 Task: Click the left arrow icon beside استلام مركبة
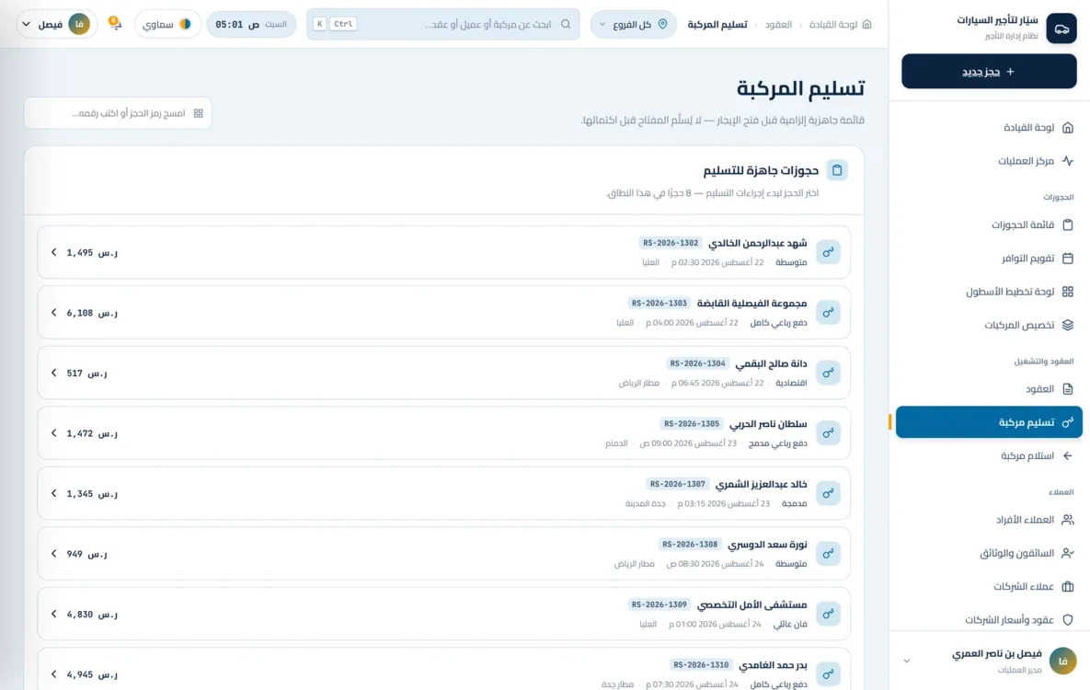pos(1068,455)
